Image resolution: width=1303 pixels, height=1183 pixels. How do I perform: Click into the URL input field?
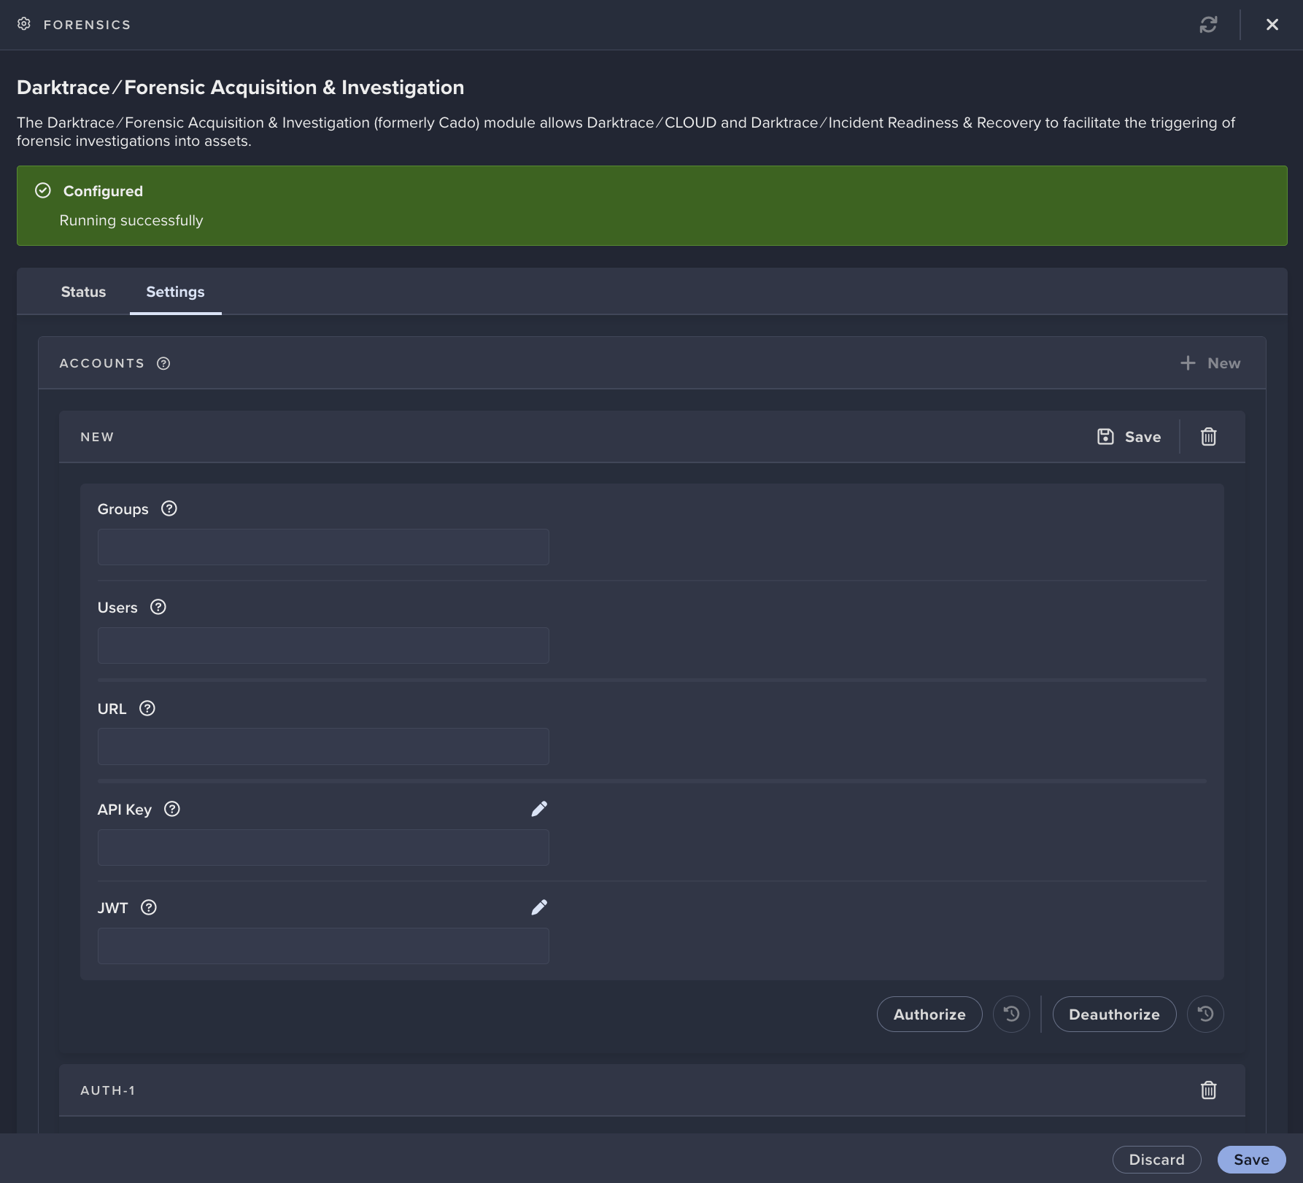[x=323, y=747]
